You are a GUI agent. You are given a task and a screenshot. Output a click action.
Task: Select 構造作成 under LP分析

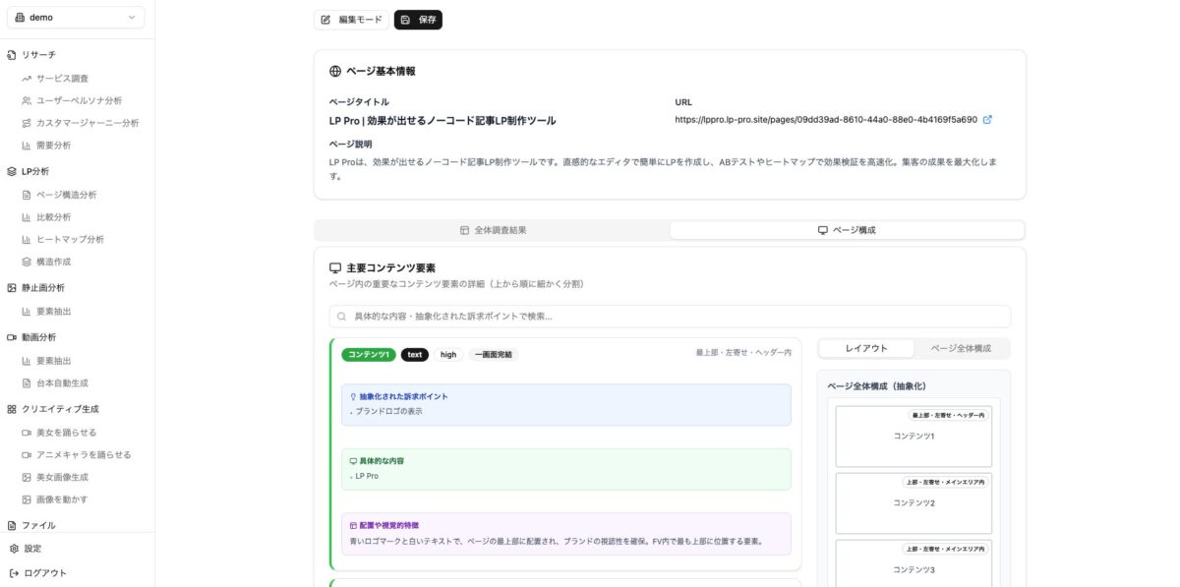[x=54, y=262]
